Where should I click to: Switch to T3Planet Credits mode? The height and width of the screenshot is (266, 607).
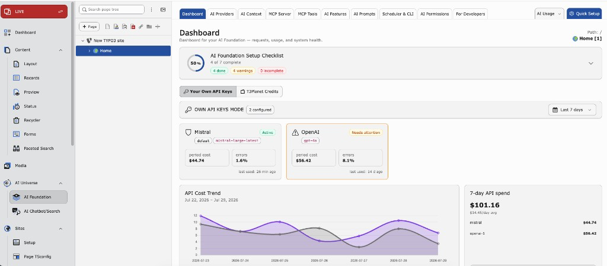click(x=260, y=92)
